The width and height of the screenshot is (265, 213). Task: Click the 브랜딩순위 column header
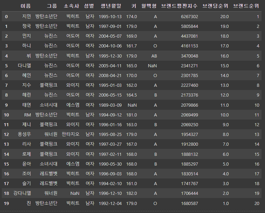coord(215,6)
